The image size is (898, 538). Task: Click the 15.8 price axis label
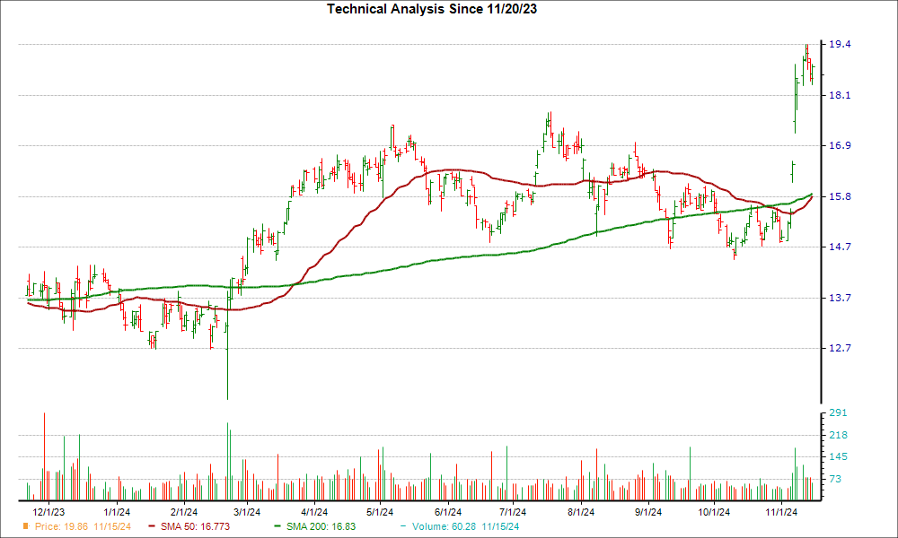pyautogui.click(x=840, y=196)
